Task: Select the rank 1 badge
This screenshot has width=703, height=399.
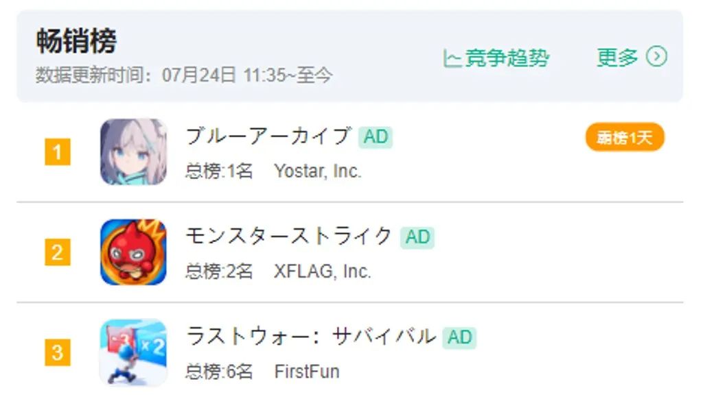Action: click(58, 152)
